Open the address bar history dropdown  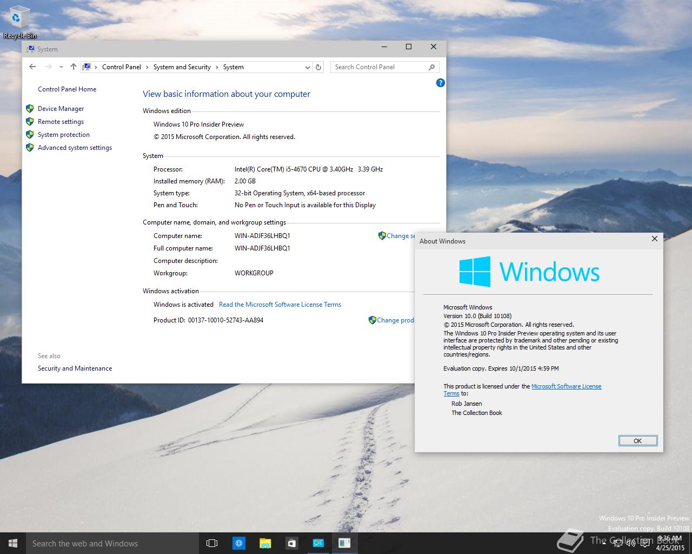[307, 67]
